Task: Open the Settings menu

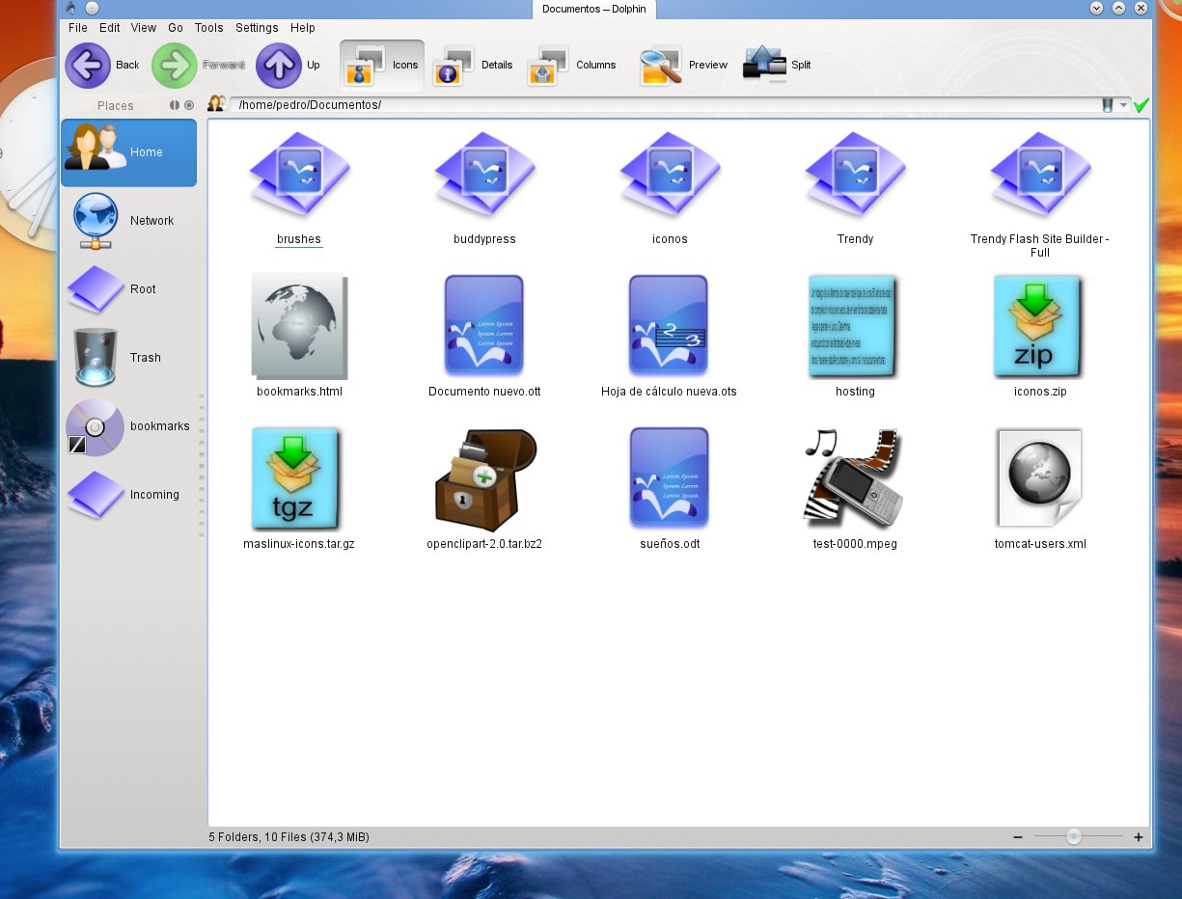Action: 257,28
